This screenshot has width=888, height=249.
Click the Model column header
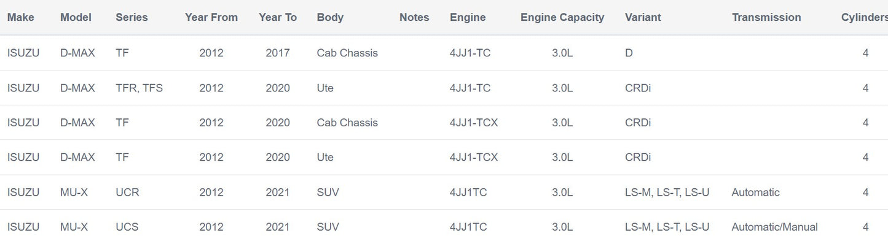(x=76, y=17)
